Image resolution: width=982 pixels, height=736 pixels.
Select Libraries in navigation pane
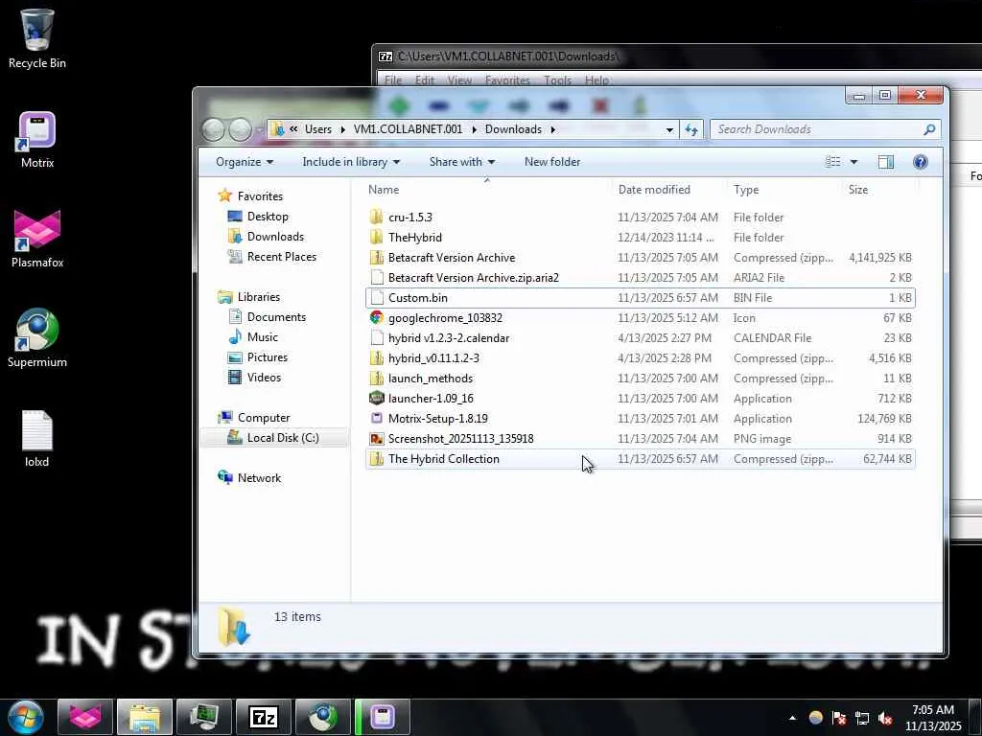259,297
